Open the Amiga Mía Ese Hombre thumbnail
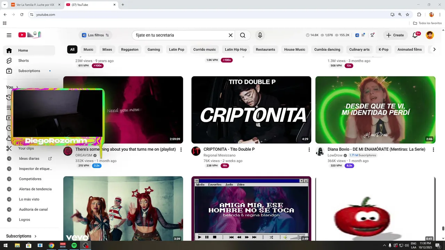Image resolution: width=445 pixels, height=250 pixels. coord(251,208)
